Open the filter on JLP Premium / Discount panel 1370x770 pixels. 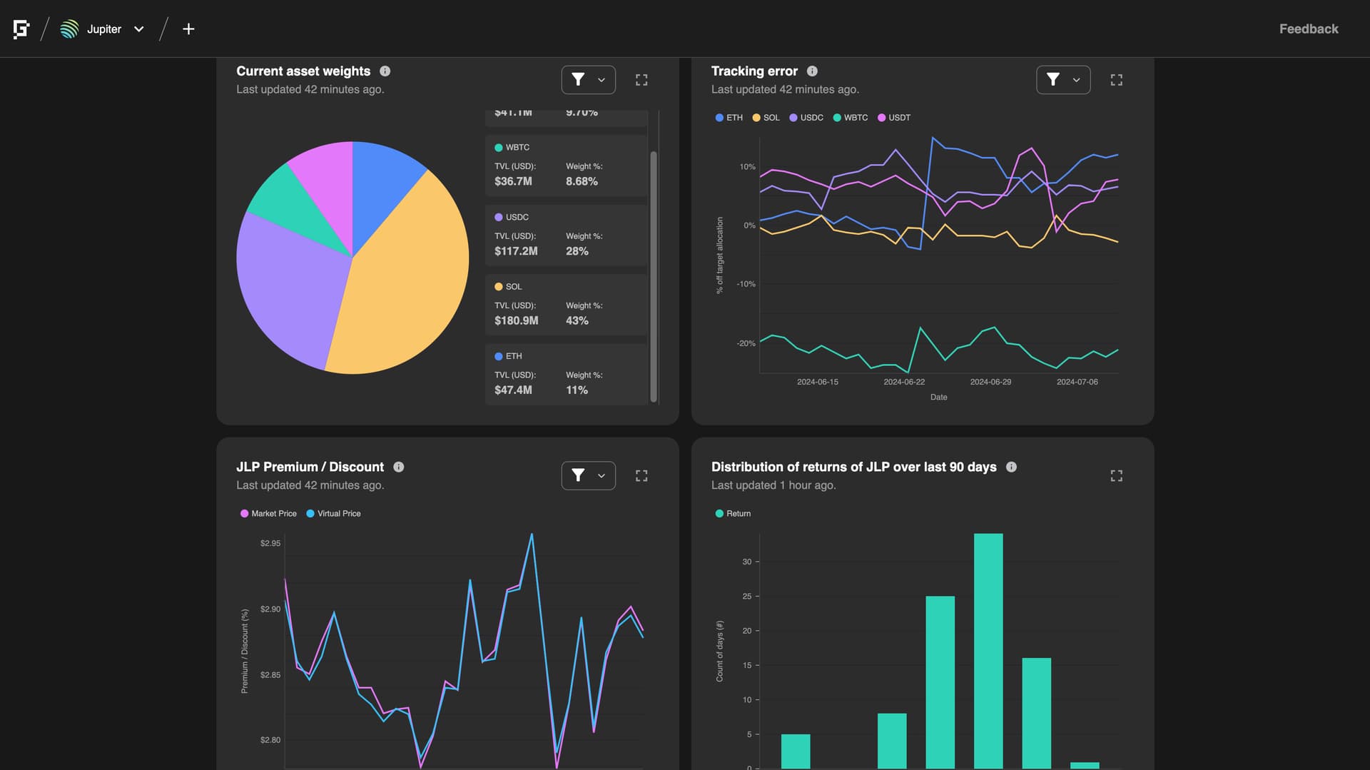(x=579, y=475)
